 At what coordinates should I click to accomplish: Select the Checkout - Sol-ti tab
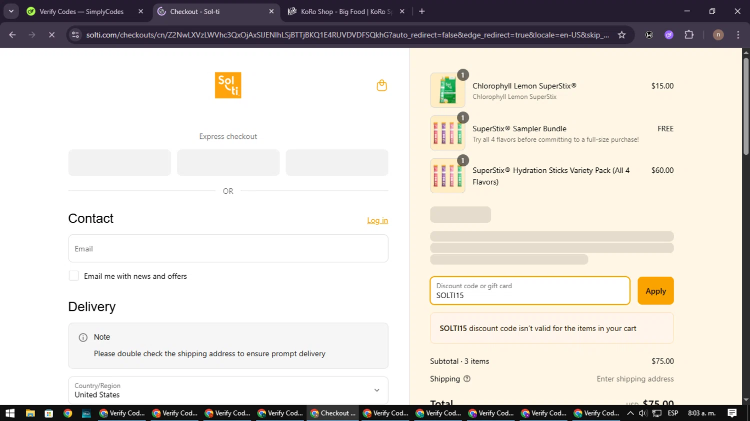[x=216, y=11]
